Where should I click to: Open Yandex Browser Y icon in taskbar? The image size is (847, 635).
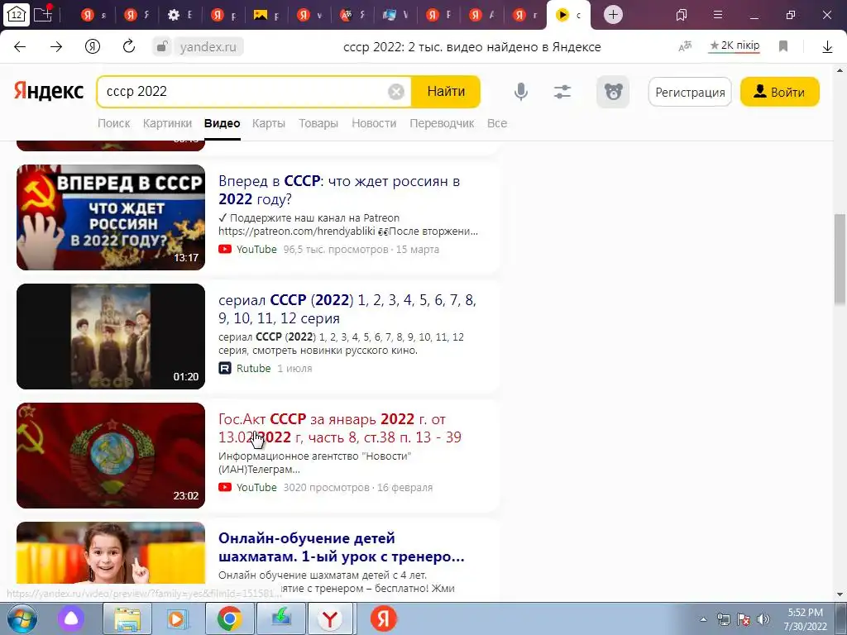pos(331,618)
